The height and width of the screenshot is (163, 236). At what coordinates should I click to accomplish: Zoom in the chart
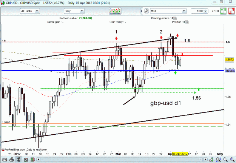click(232, 160)
